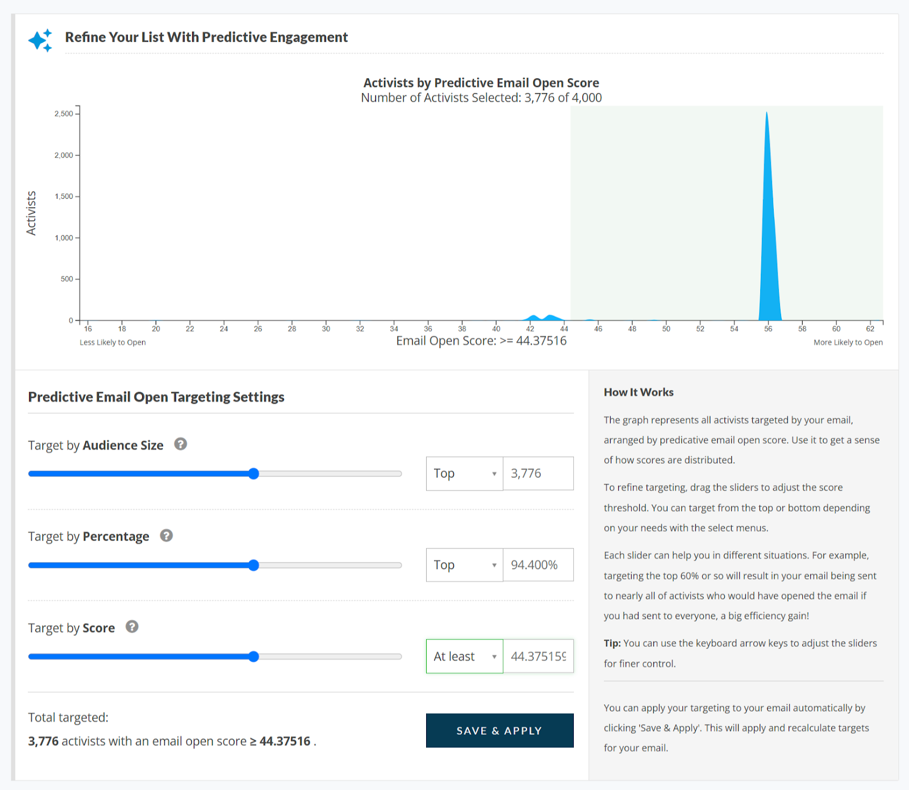Click the How It Works heading

coord(639,392)
